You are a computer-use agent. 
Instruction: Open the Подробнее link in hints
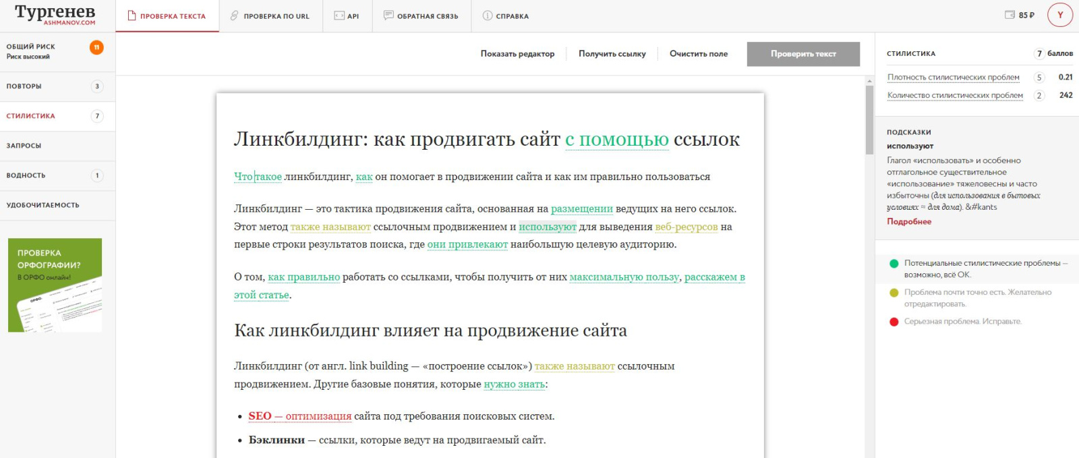click(909, 221)
